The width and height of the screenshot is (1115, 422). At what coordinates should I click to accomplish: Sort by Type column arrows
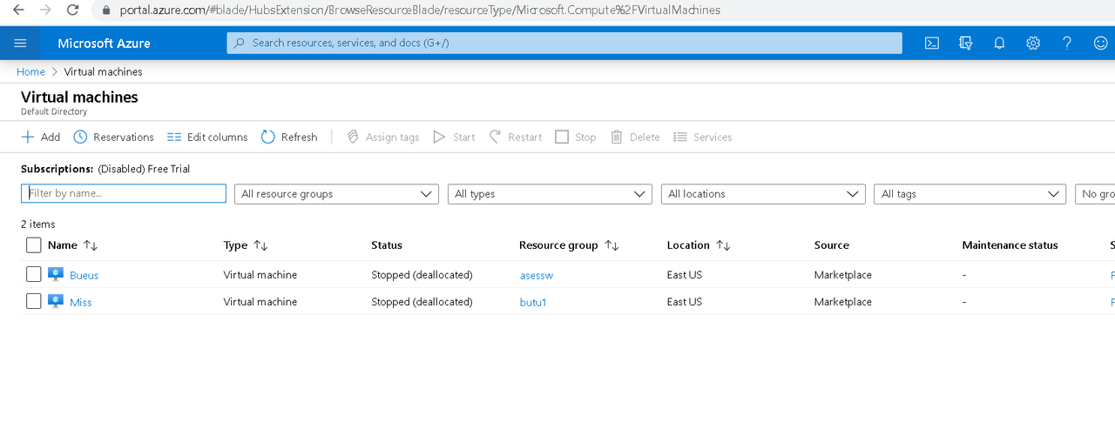tap(260, 245)
